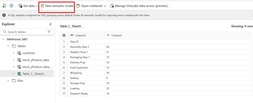Click the Column5 column header
Viewport: 253px width, 103px height.
178,35
